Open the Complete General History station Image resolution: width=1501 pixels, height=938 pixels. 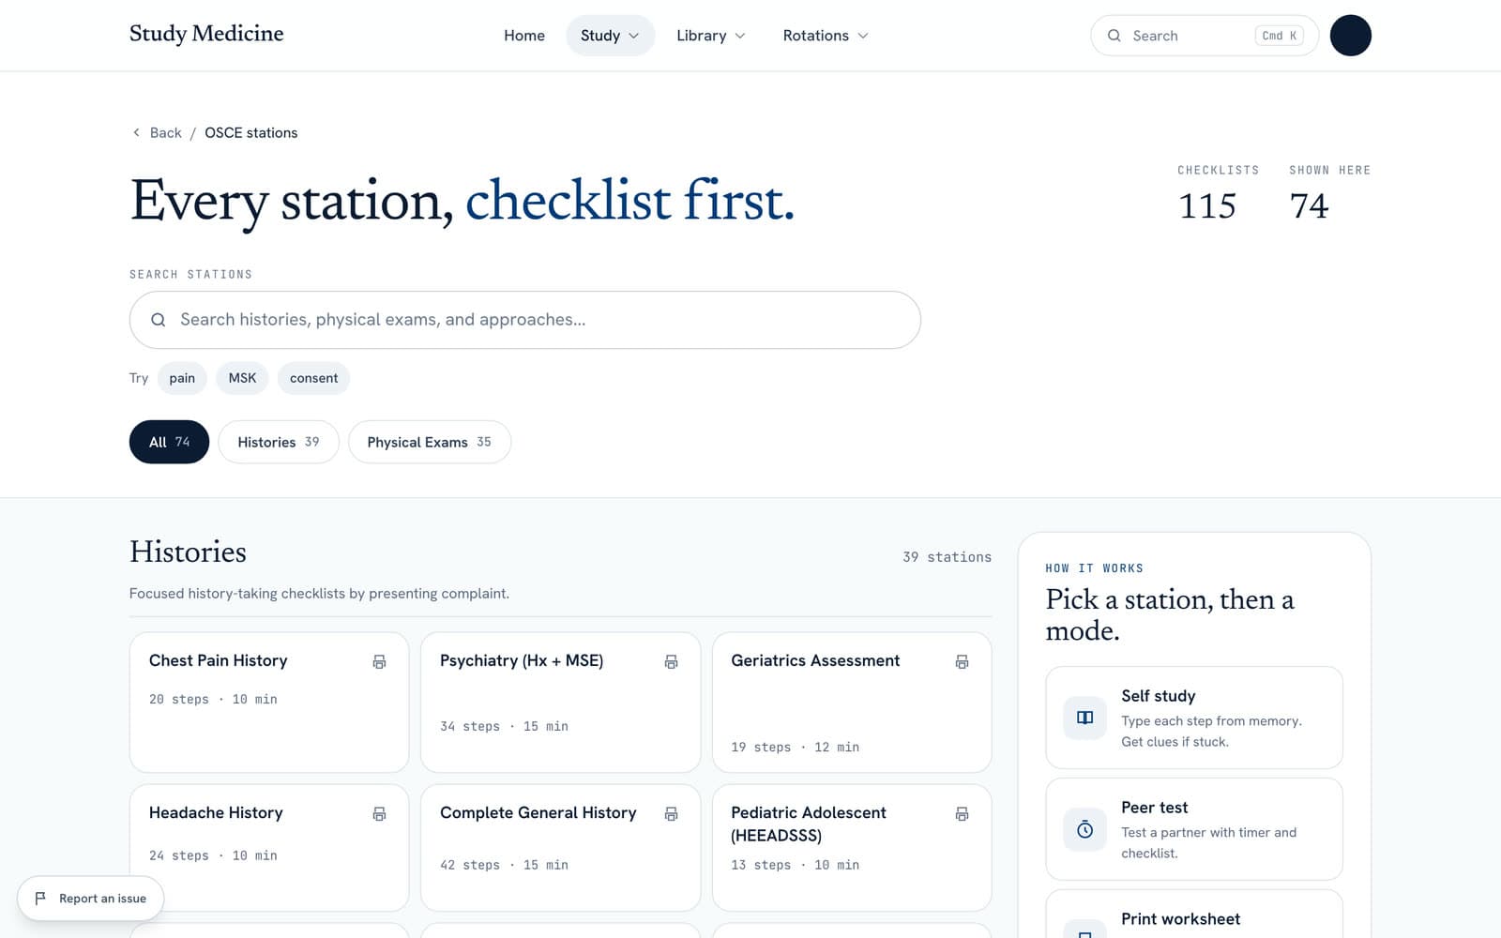560,848
